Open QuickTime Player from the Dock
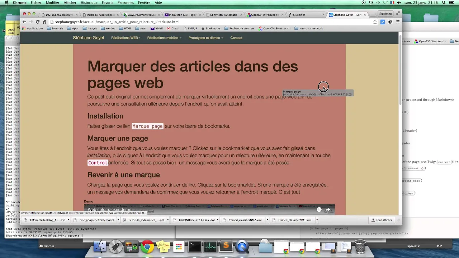Screen dimensions: 459x258 242,247
